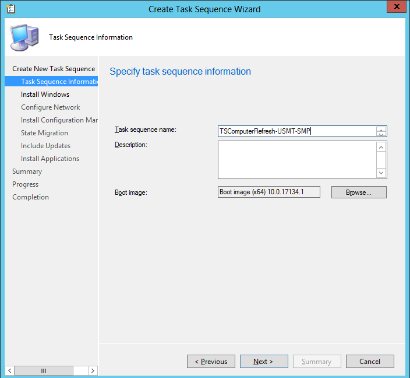Click the Browse button for boot image
Viewport: 410px width, 378px height.
pos(359,192)
